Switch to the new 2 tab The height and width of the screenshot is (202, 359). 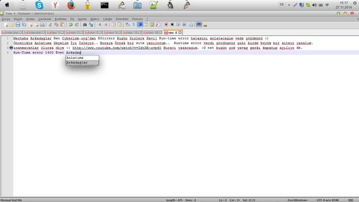click(75, 33)
